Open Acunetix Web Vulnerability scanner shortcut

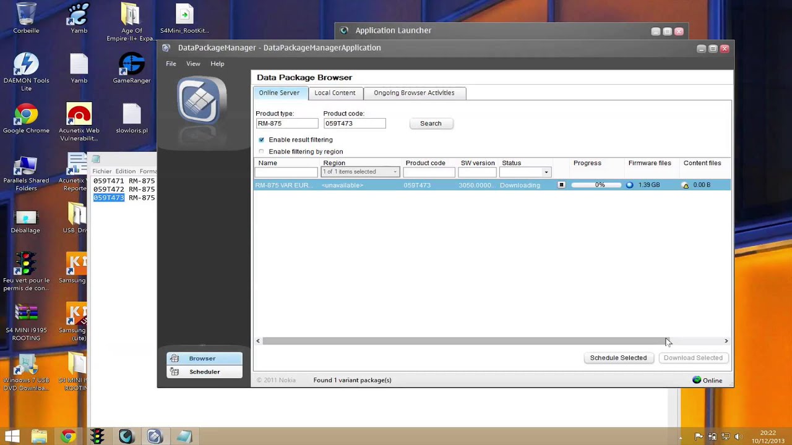coord(79,122)
